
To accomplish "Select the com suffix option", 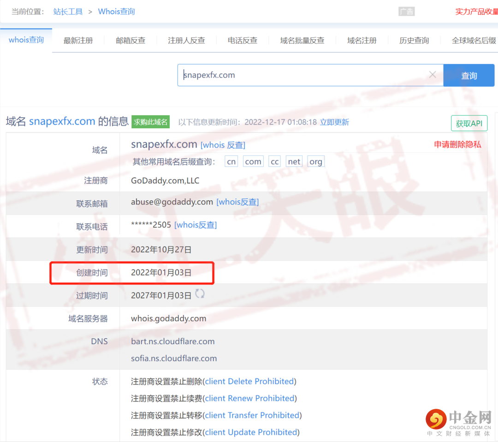I will (x=253, y=161).
